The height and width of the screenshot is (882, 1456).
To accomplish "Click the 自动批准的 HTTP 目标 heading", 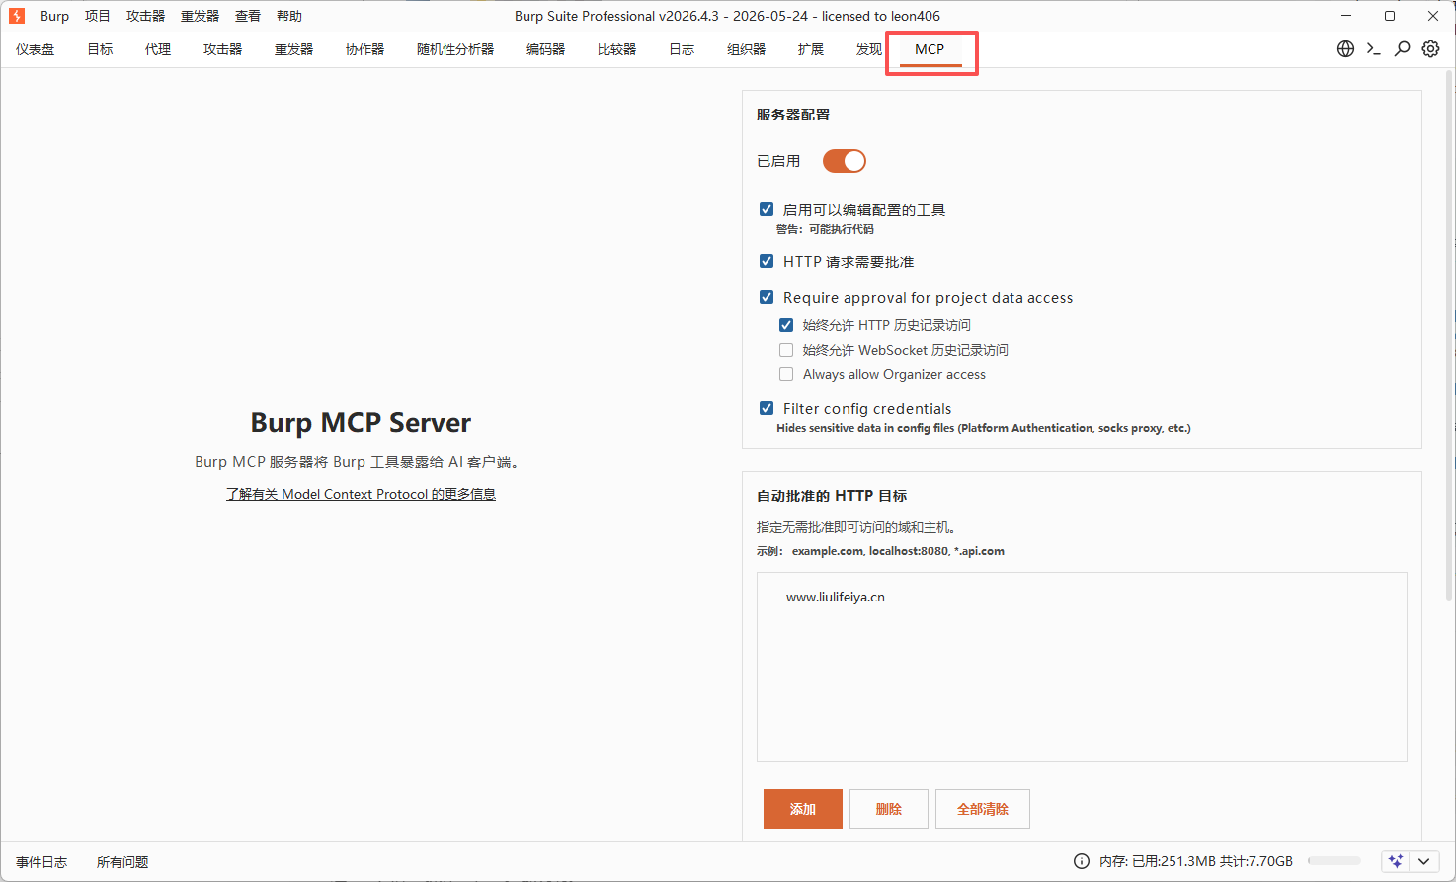I will (832, 496).
